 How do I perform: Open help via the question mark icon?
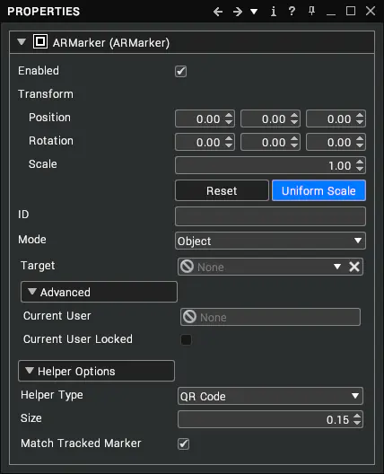292,11
